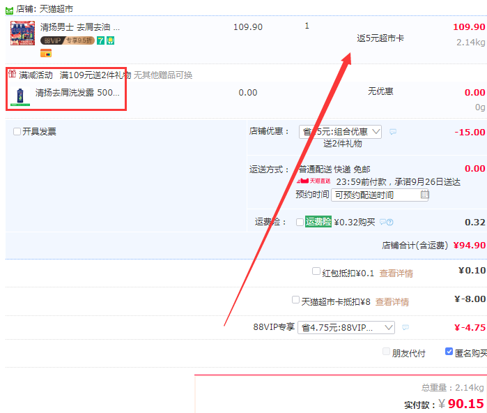
Task: Click the -15.00 store discount amount
Action: 470,132
